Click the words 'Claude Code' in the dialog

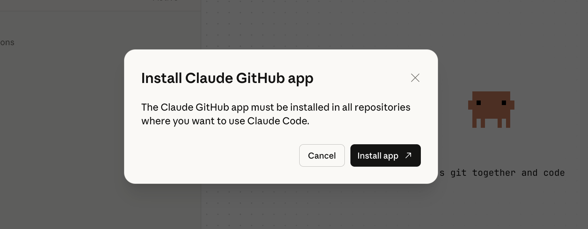(x=278, y=121)
